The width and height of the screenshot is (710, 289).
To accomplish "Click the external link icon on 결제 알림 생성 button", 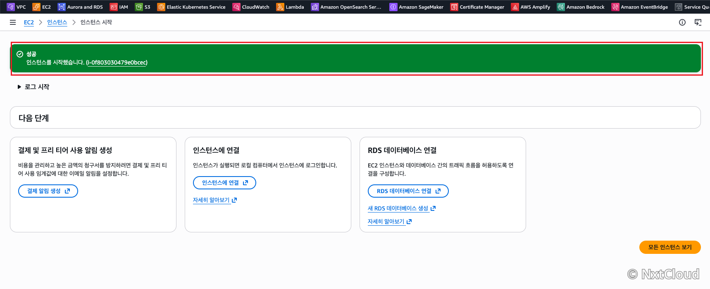I will (x=67, y=191).
